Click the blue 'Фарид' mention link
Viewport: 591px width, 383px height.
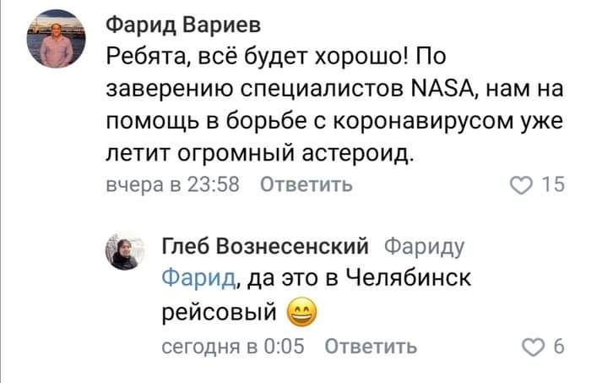198,276
